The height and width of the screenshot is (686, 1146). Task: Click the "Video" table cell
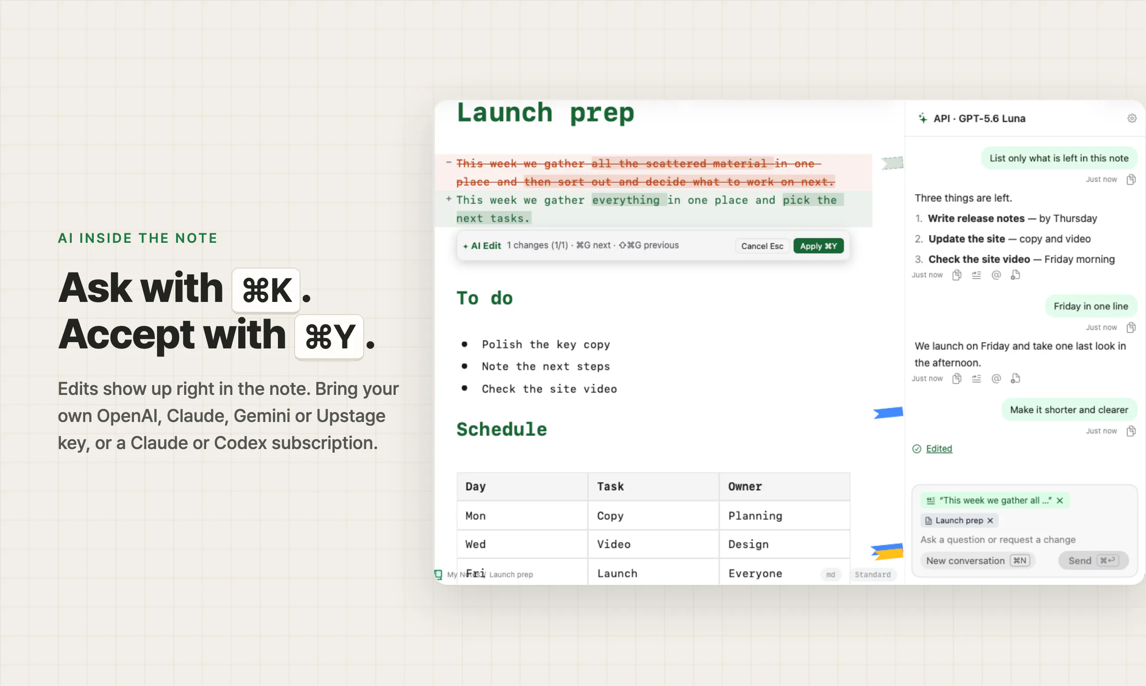coord(653,544)
